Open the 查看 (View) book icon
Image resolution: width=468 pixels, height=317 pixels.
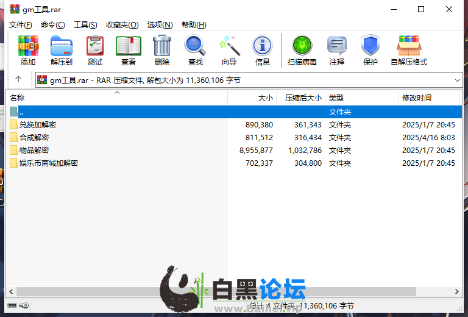point(129,50)
